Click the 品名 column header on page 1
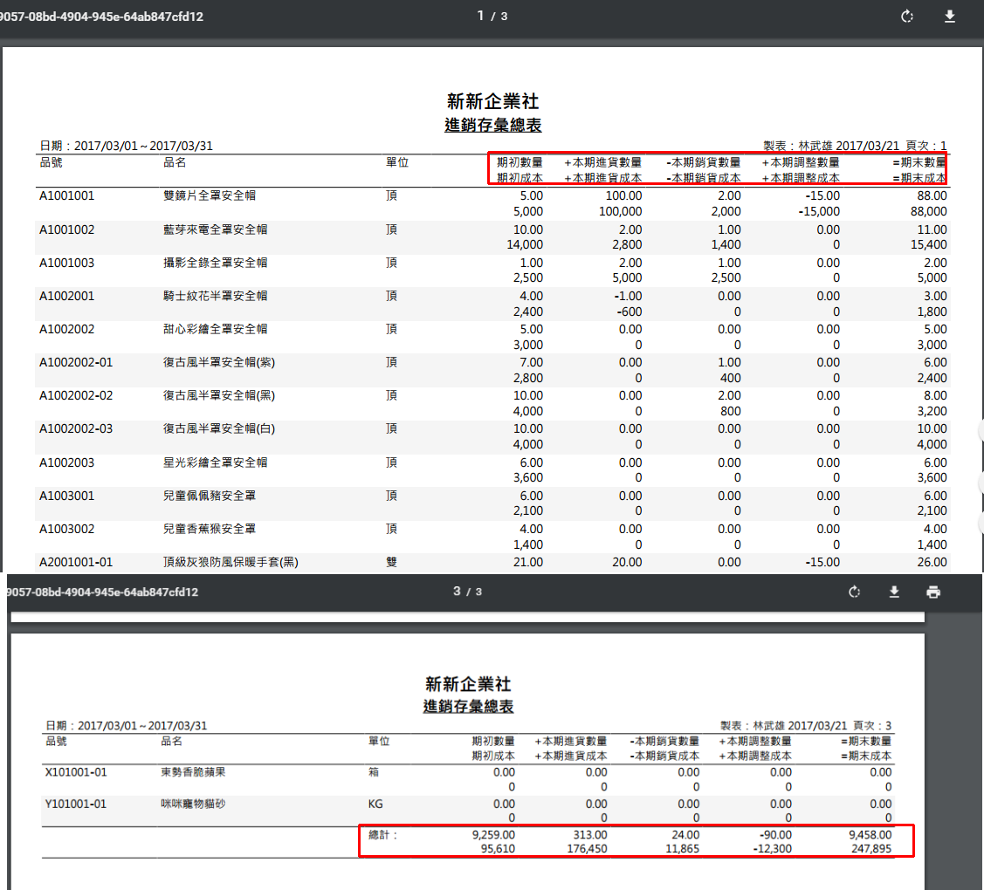984x890 pixels. (x=175, y=162)
